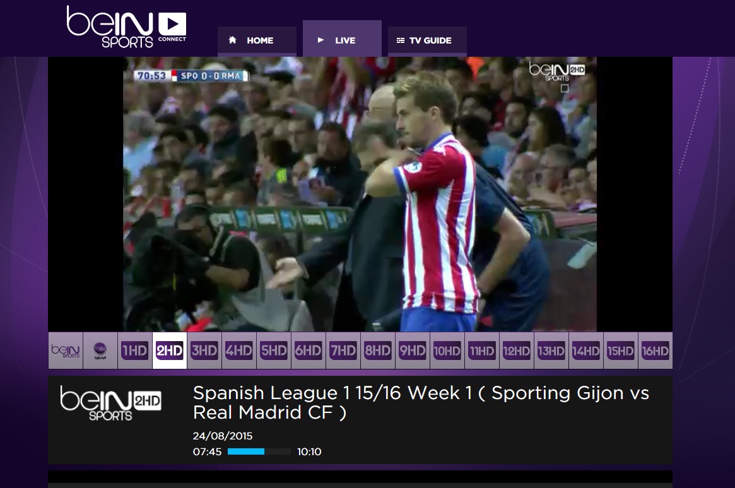This screenshot has height=488, width=735.
Task: Click the blue program progress bar
Action: click(259, 451)
